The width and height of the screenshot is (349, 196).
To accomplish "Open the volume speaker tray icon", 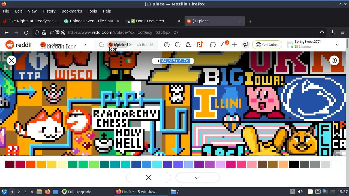I will click(300, 192).
